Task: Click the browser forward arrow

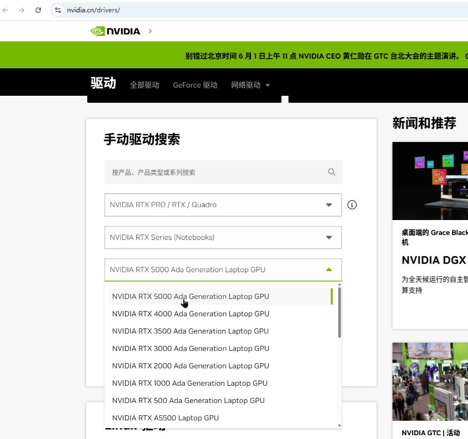Action: [22, 10]
